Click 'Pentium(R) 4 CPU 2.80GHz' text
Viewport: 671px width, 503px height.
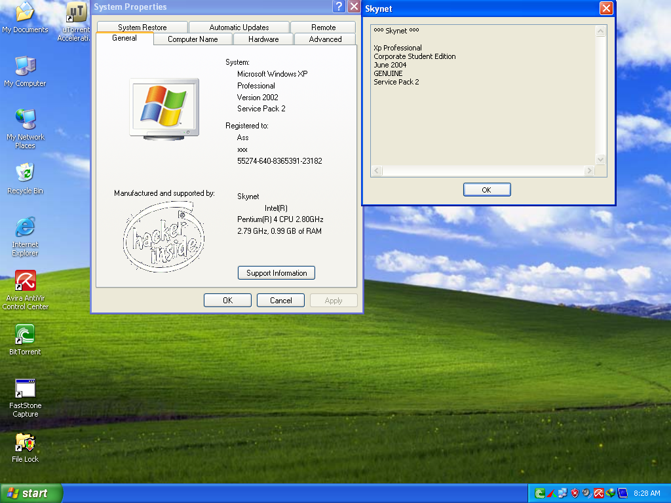[x=280, y=219]
